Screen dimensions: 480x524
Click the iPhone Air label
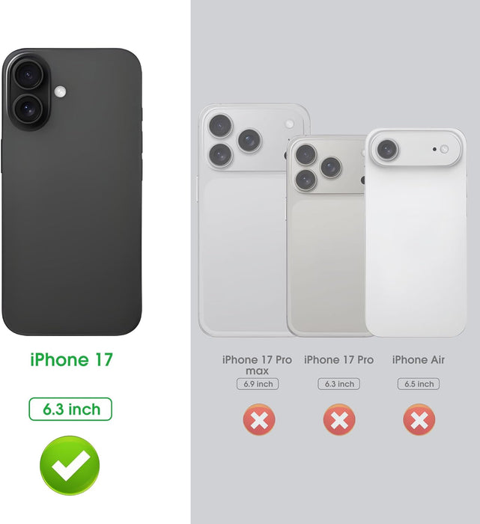[419, 360]
